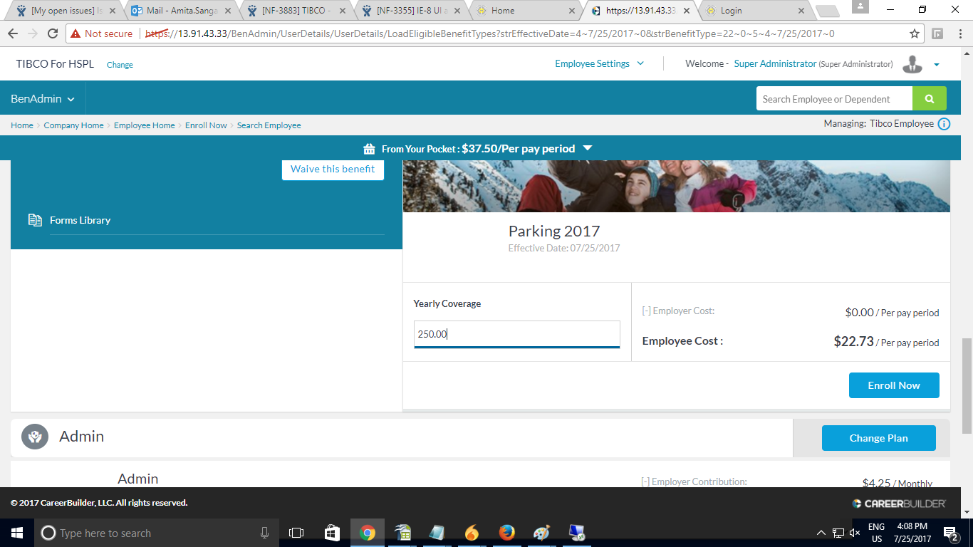Switch to the NF-3355 IE-8 UI tab
This screenshot has height=547, width=973.
pyautogui.click(x=412, y=11)
